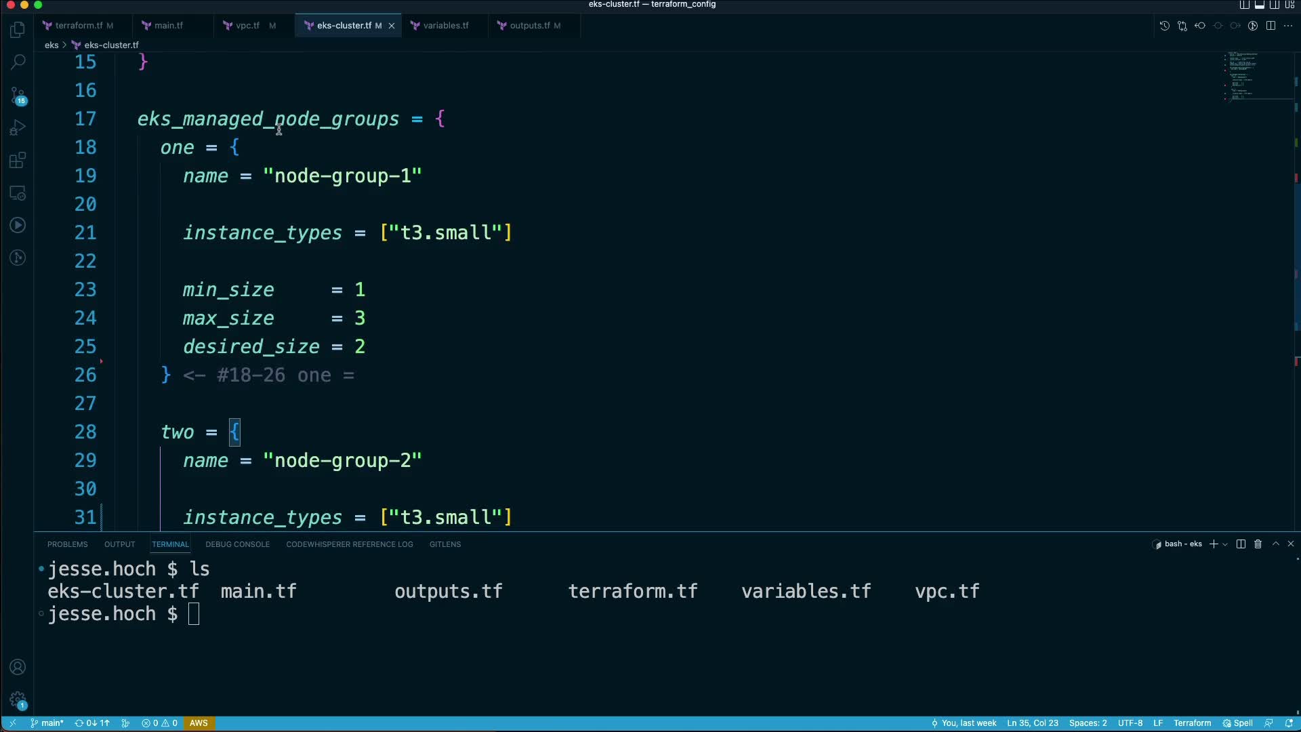Close the eks-cluster.tf tab
This screenshot has height=732, width=1301.
pyautogui.click(x=391, y=26)
